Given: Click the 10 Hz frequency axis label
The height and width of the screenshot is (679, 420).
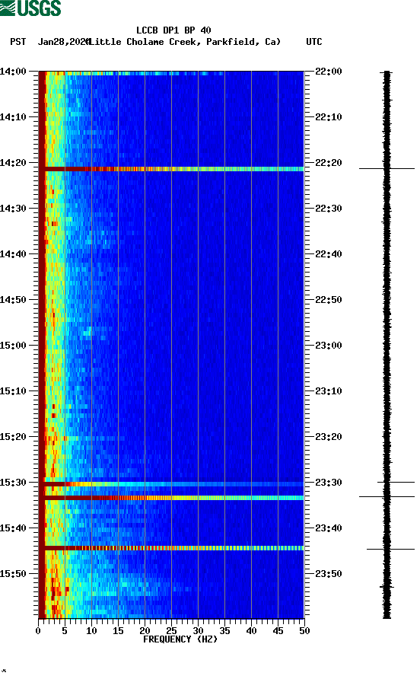Looking at the screenshot, I should [91, 631].
